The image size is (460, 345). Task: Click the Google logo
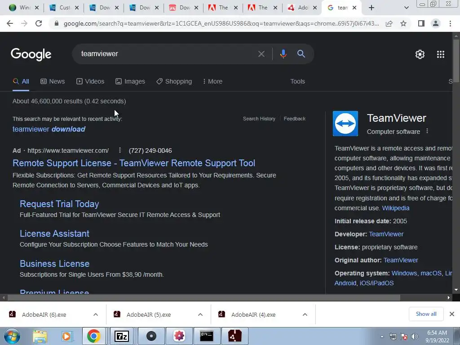click(x=31, y=54)
